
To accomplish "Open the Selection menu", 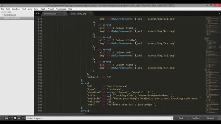I will click(x=16, y=9).
